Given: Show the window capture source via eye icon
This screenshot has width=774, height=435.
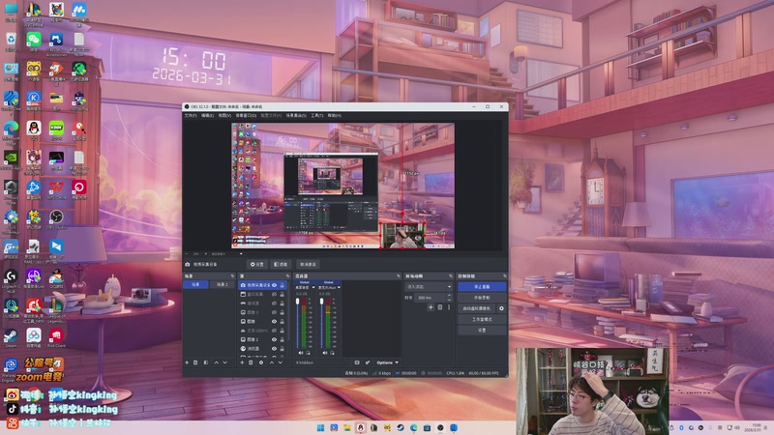Looking at the screenshot, I should click(275, 295).
